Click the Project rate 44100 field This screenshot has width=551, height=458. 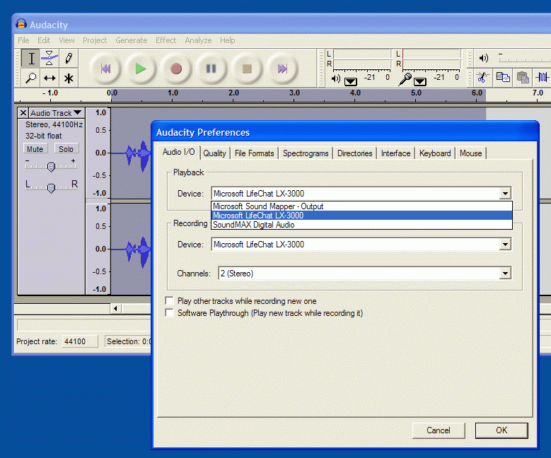80,341
